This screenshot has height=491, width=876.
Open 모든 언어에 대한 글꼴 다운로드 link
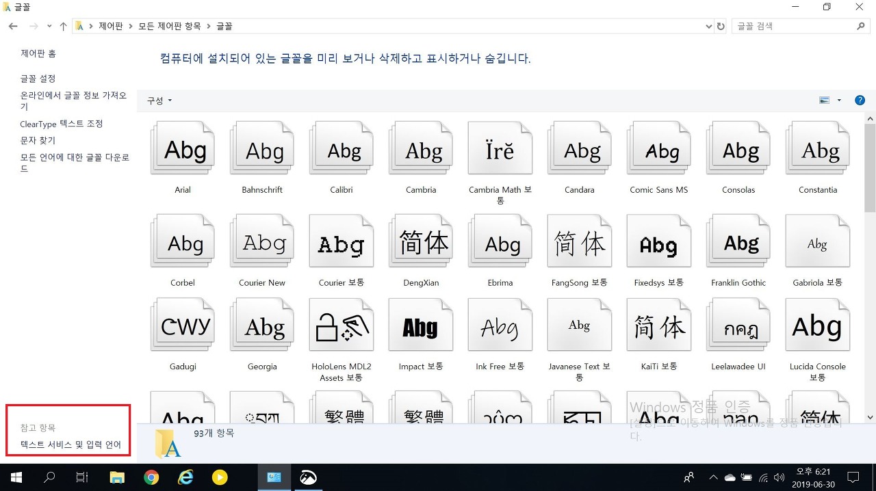click(75, 163)
